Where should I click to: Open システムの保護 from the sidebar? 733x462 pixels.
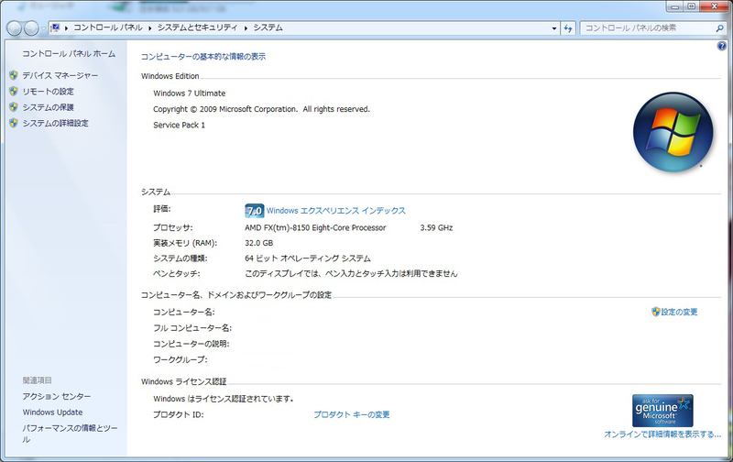[x=49, y=107]
